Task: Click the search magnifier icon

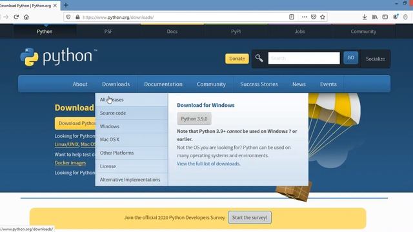Action: (x=259, y=58)
